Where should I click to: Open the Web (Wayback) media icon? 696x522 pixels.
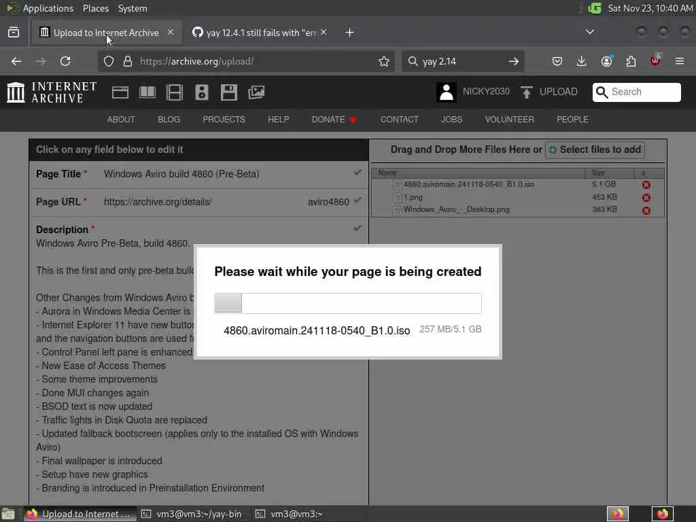point(120,92)
